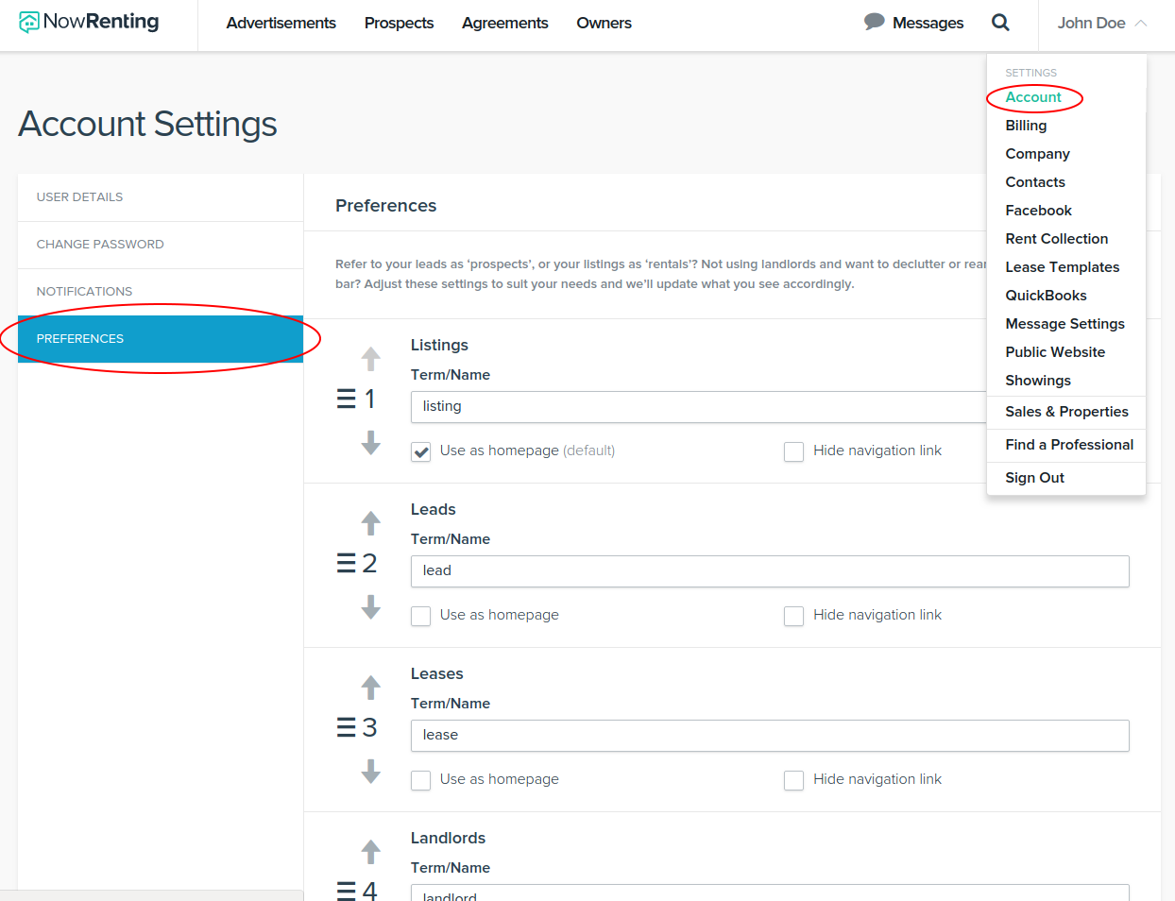Choose Sales & Properties from the menu
1175x901 pixels.
[x=1067, y=412]
